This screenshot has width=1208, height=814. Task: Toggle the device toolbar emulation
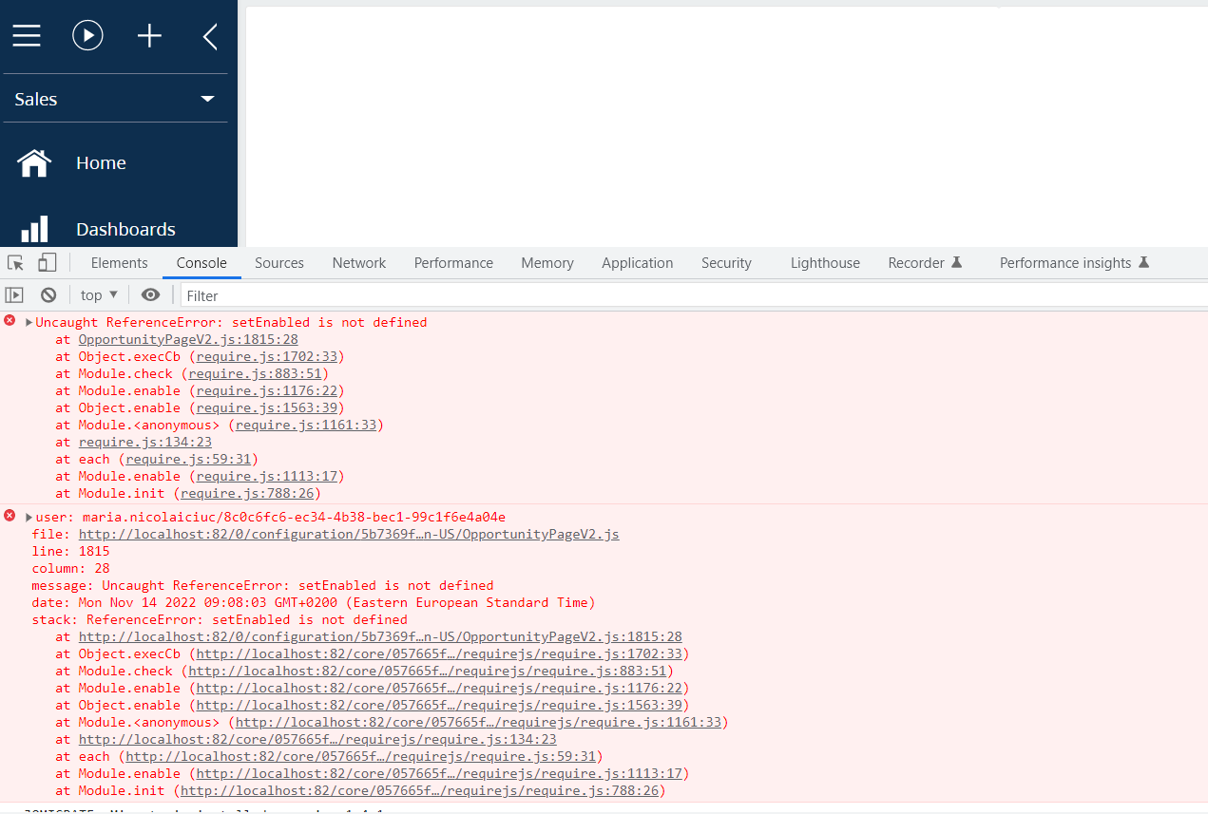pyautogui.click(x=47, y=263)
